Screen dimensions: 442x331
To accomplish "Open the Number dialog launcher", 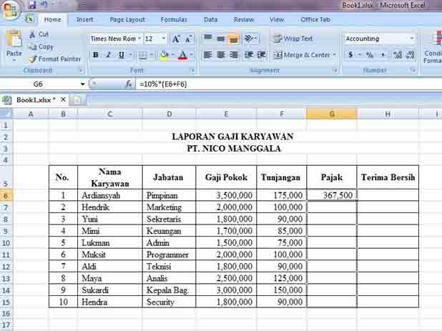I will point(414,71).
